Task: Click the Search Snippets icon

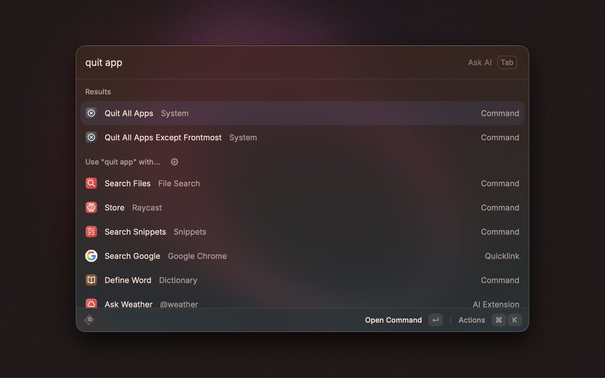Action: [x=91, y=232]
